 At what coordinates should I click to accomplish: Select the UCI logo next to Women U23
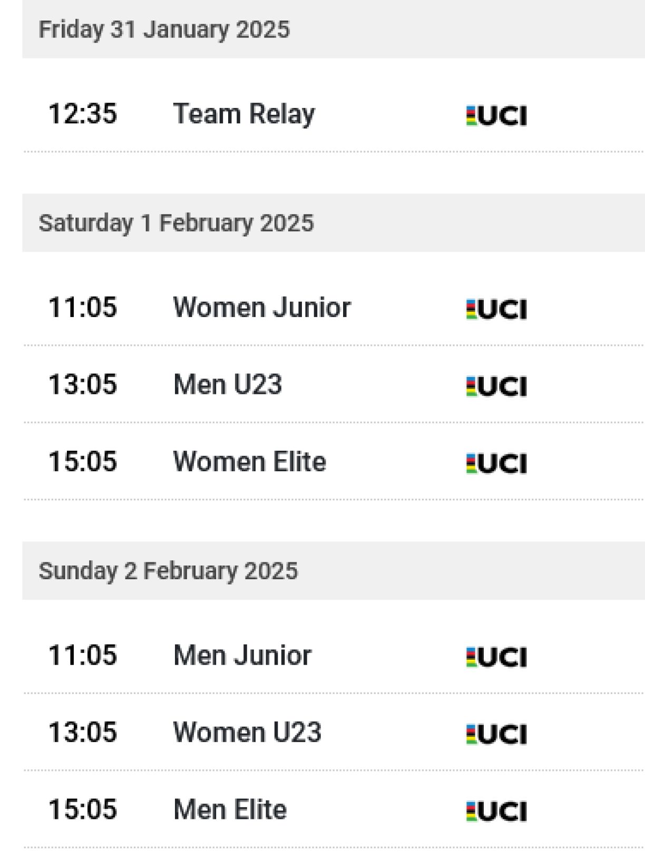496,734
